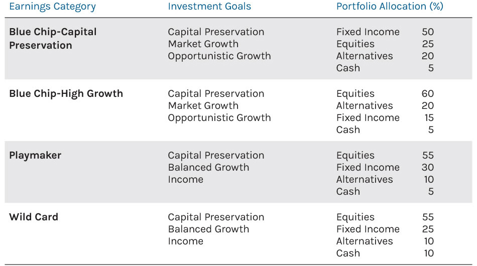
Task: Click the Portfolio Allocation (%) header
Action: click(390, 7)
